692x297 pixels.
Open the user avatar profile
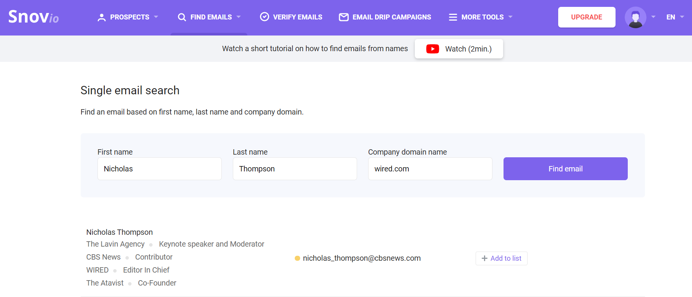635,17
